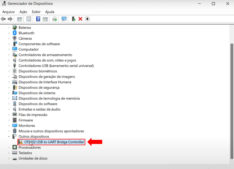Enable device toolbar icon with green arrow
The width and height of the screenshot is (234, 169).
tap(74, 19)
